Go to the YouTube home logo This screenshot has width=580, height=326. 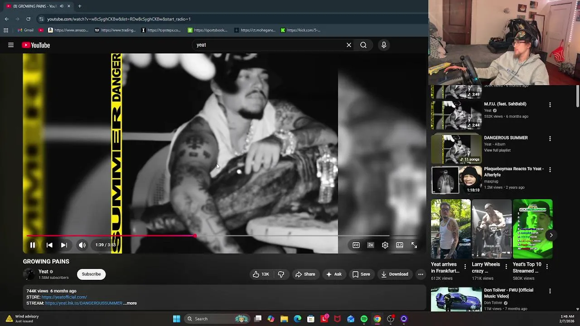[36, 45]
